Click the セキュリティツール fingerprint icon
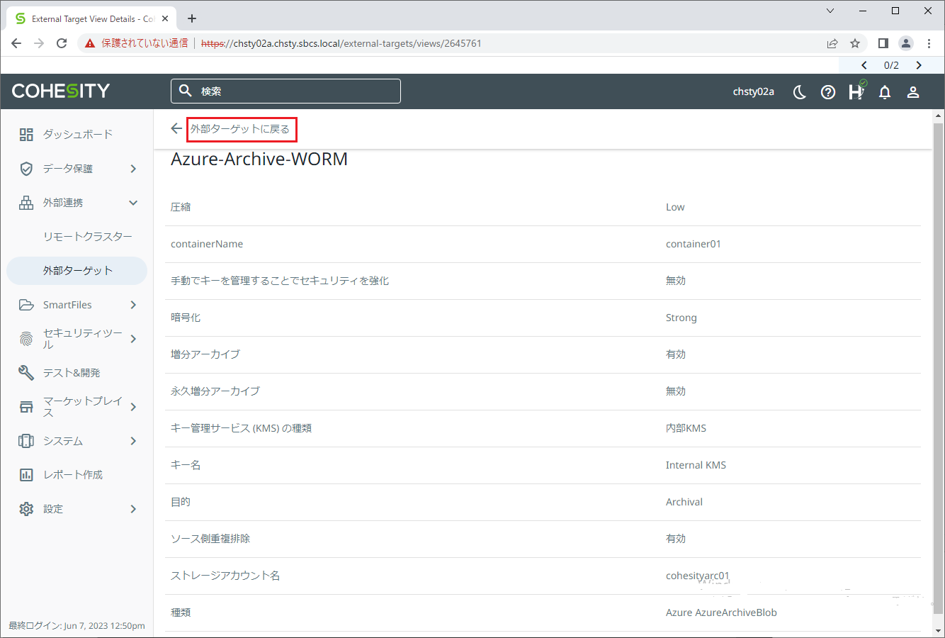 [26, 339]
